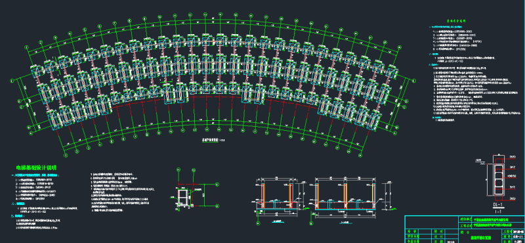Click the 1-1 section label under DL-1
Viewport: 525px width, 243px height.
coord(498,211)
